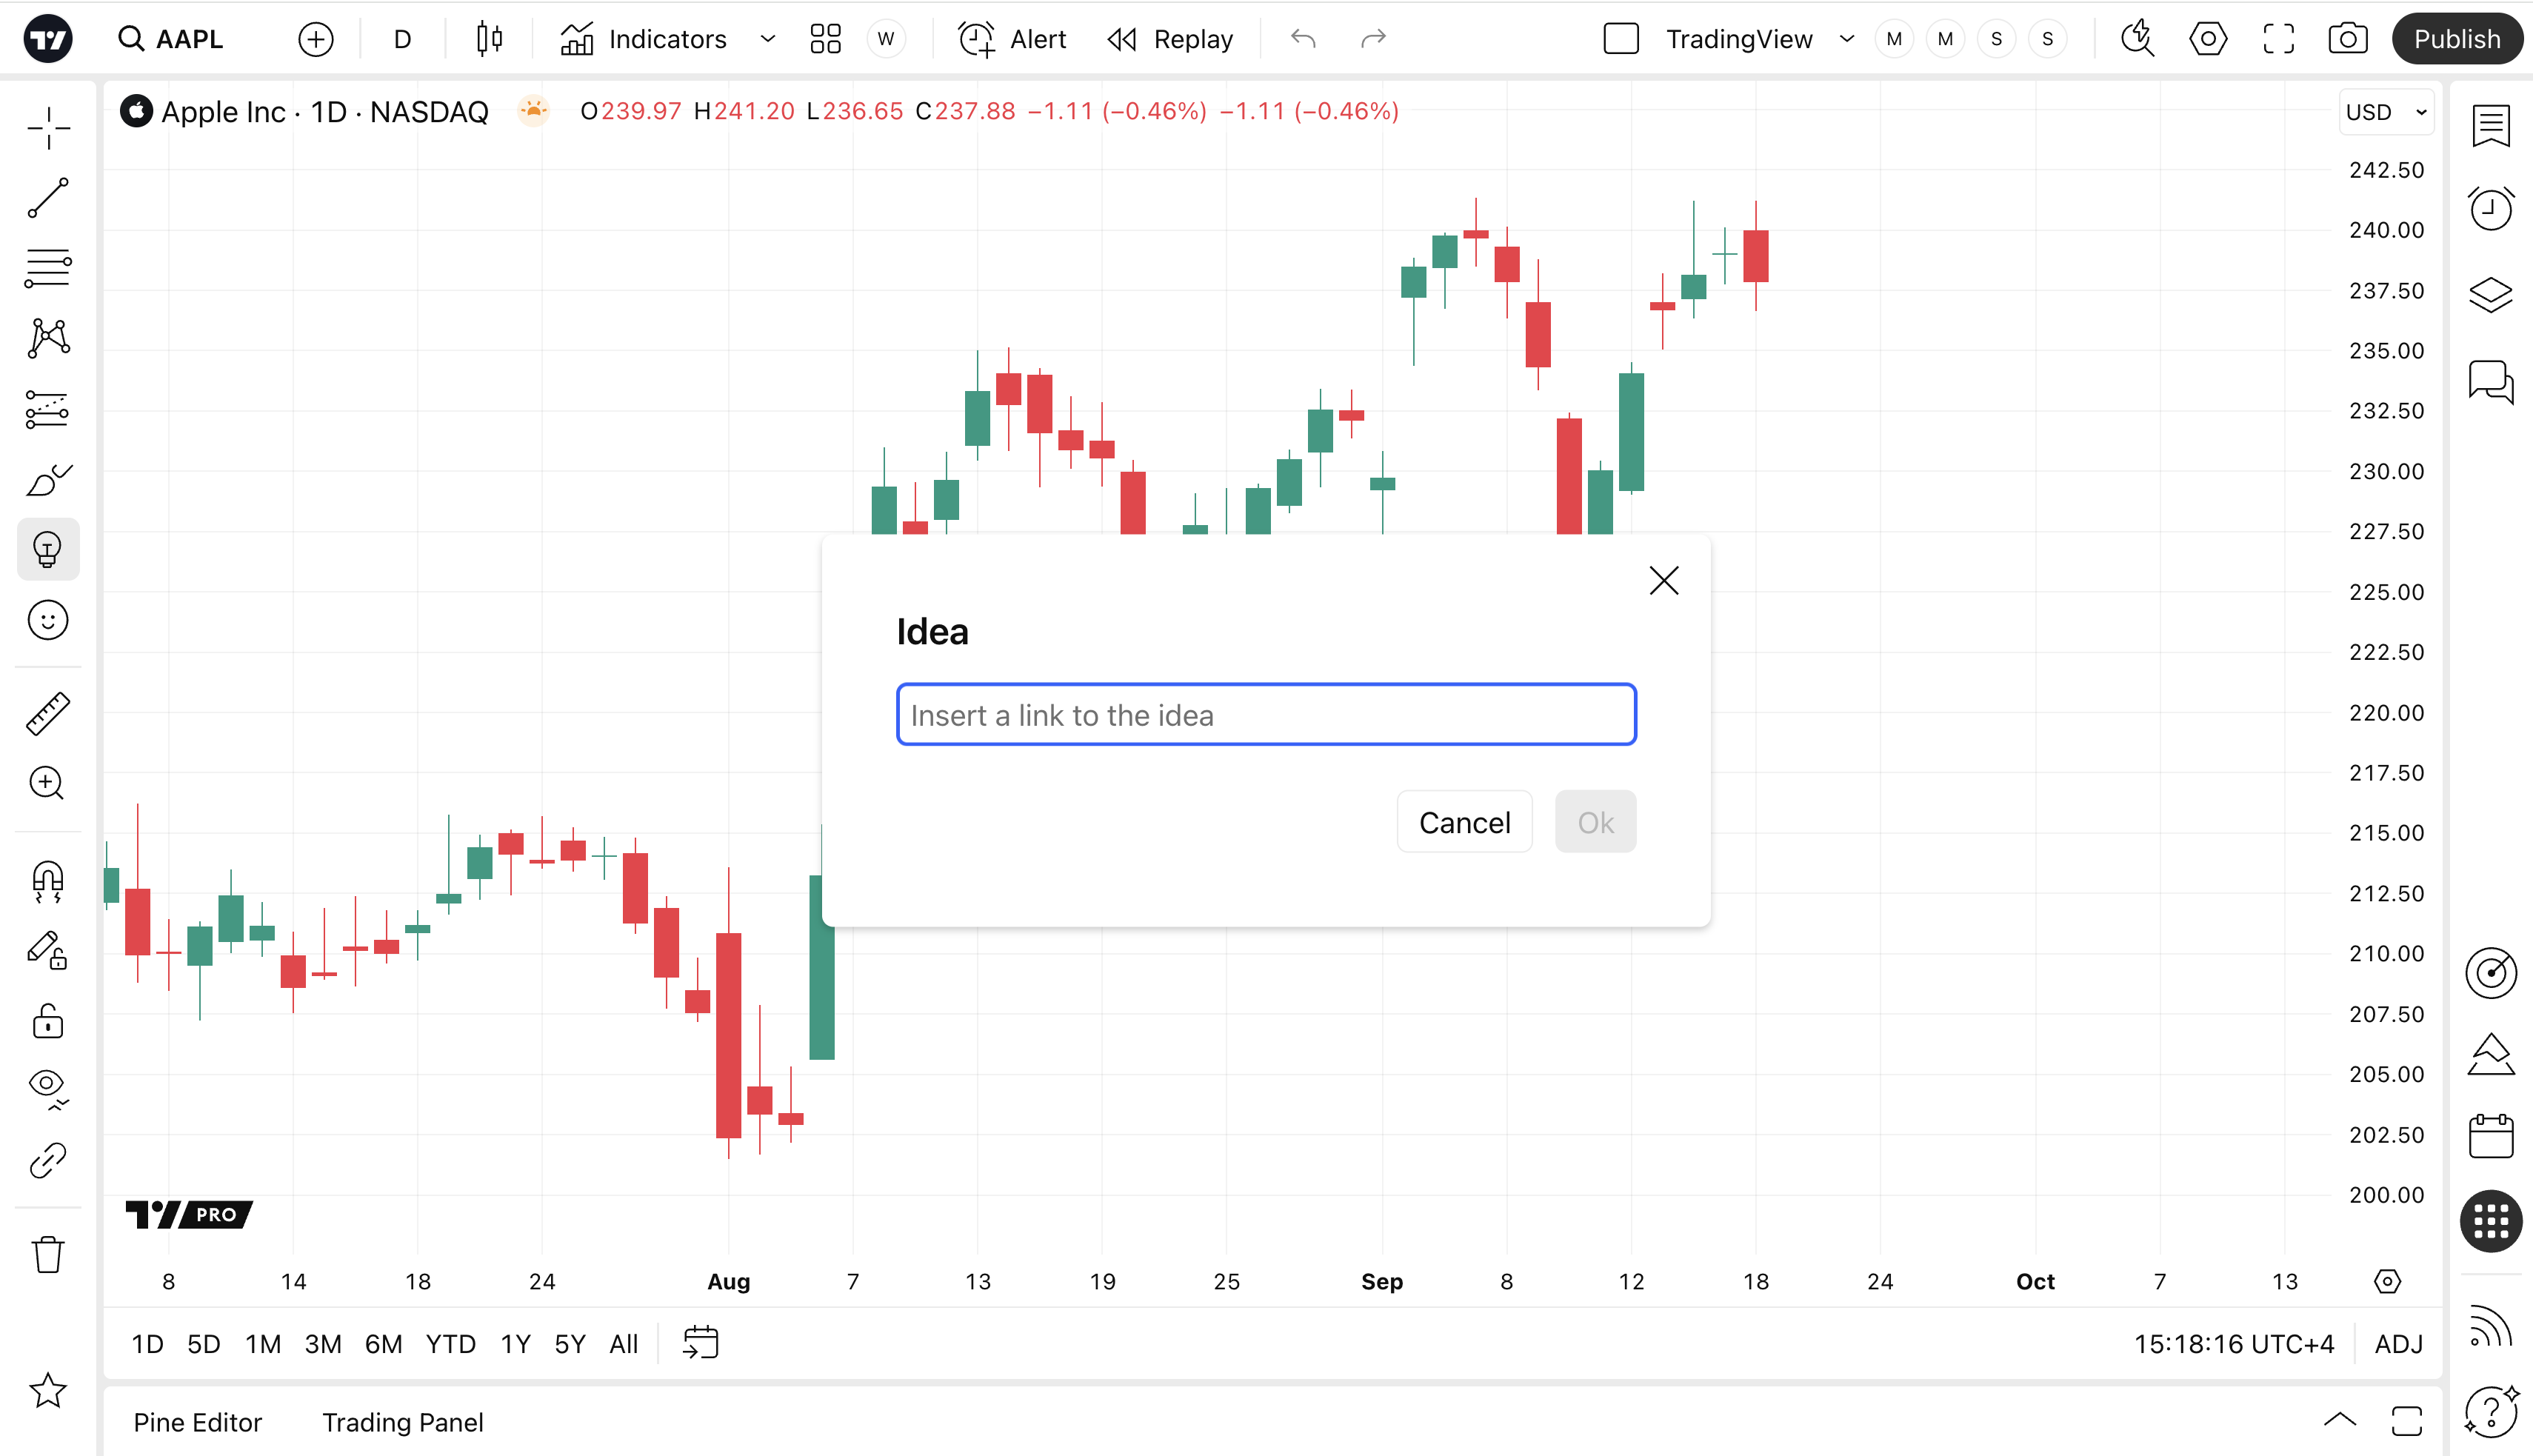Viewport: 2533px width, 1456px height.
Task: Switch to the Trading Panel tab
Action: (402, 1422)
